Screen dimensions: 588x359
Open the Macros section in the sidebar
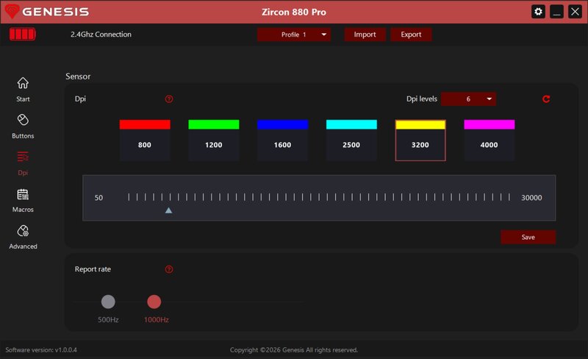pos(23,201)
